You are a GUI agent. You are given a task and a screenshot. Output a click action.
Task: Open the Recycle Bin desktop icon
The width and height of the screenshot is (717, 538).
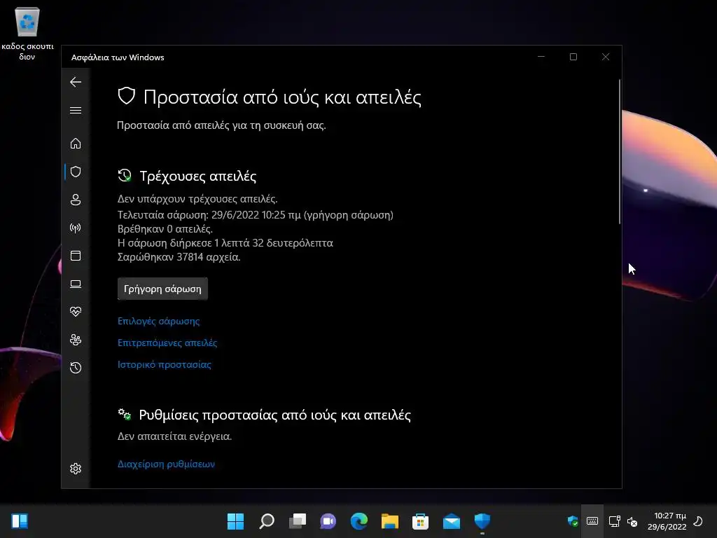point(27,34)
